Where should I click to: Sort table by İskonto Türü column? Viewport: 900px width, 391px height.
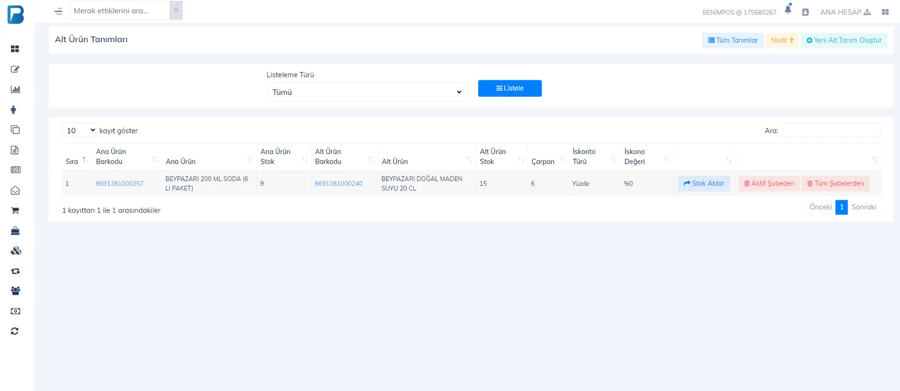click(595, 157)
